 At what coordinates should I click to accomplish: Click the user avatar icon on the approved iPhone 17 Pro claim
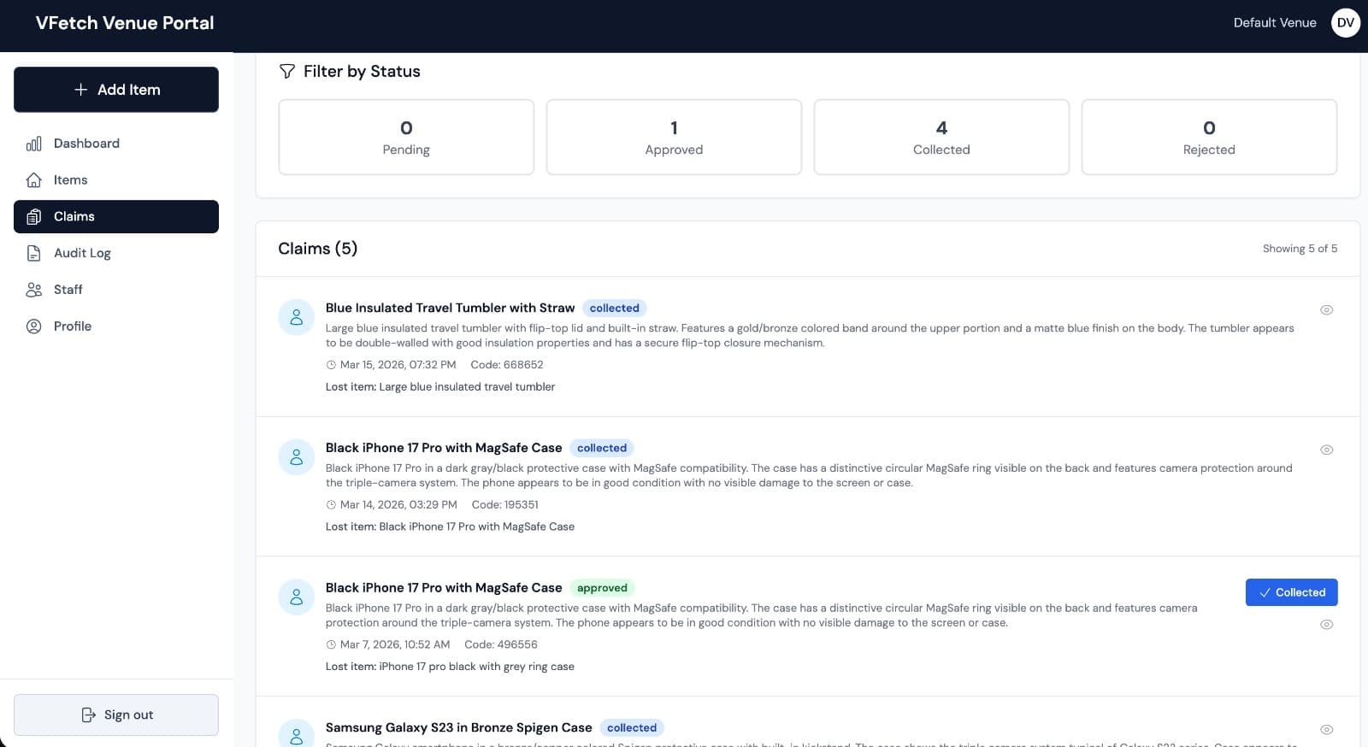(296, 597)
